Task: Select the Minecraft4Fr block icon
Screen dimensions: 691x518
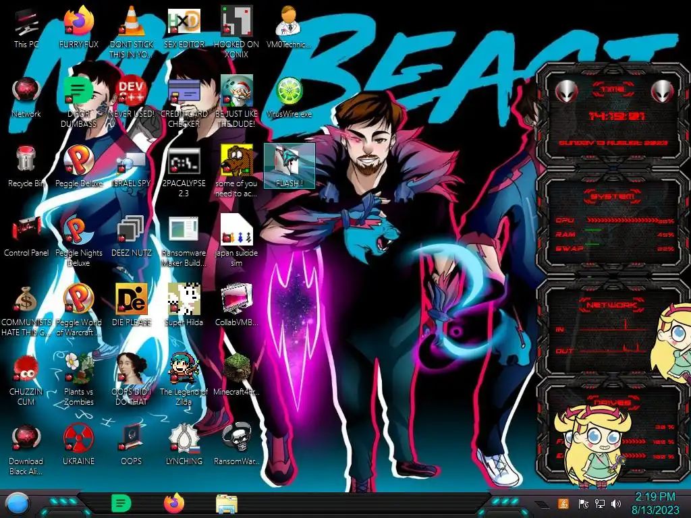Action: click(x=236, y=375)
